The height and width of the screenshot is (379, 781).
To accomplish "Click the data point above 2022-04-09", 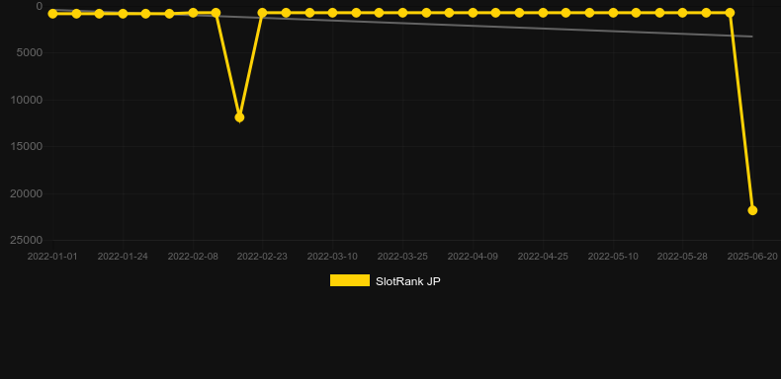I will pyautogui.click(x=473, y=13).
